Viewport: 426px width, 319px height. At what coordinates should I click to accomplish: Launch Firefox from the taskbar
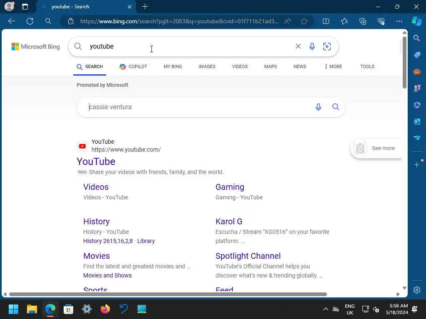[105, 309]
